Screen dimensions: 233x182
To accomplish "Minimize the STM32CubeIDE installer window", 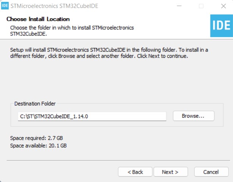I will point(180,6).
